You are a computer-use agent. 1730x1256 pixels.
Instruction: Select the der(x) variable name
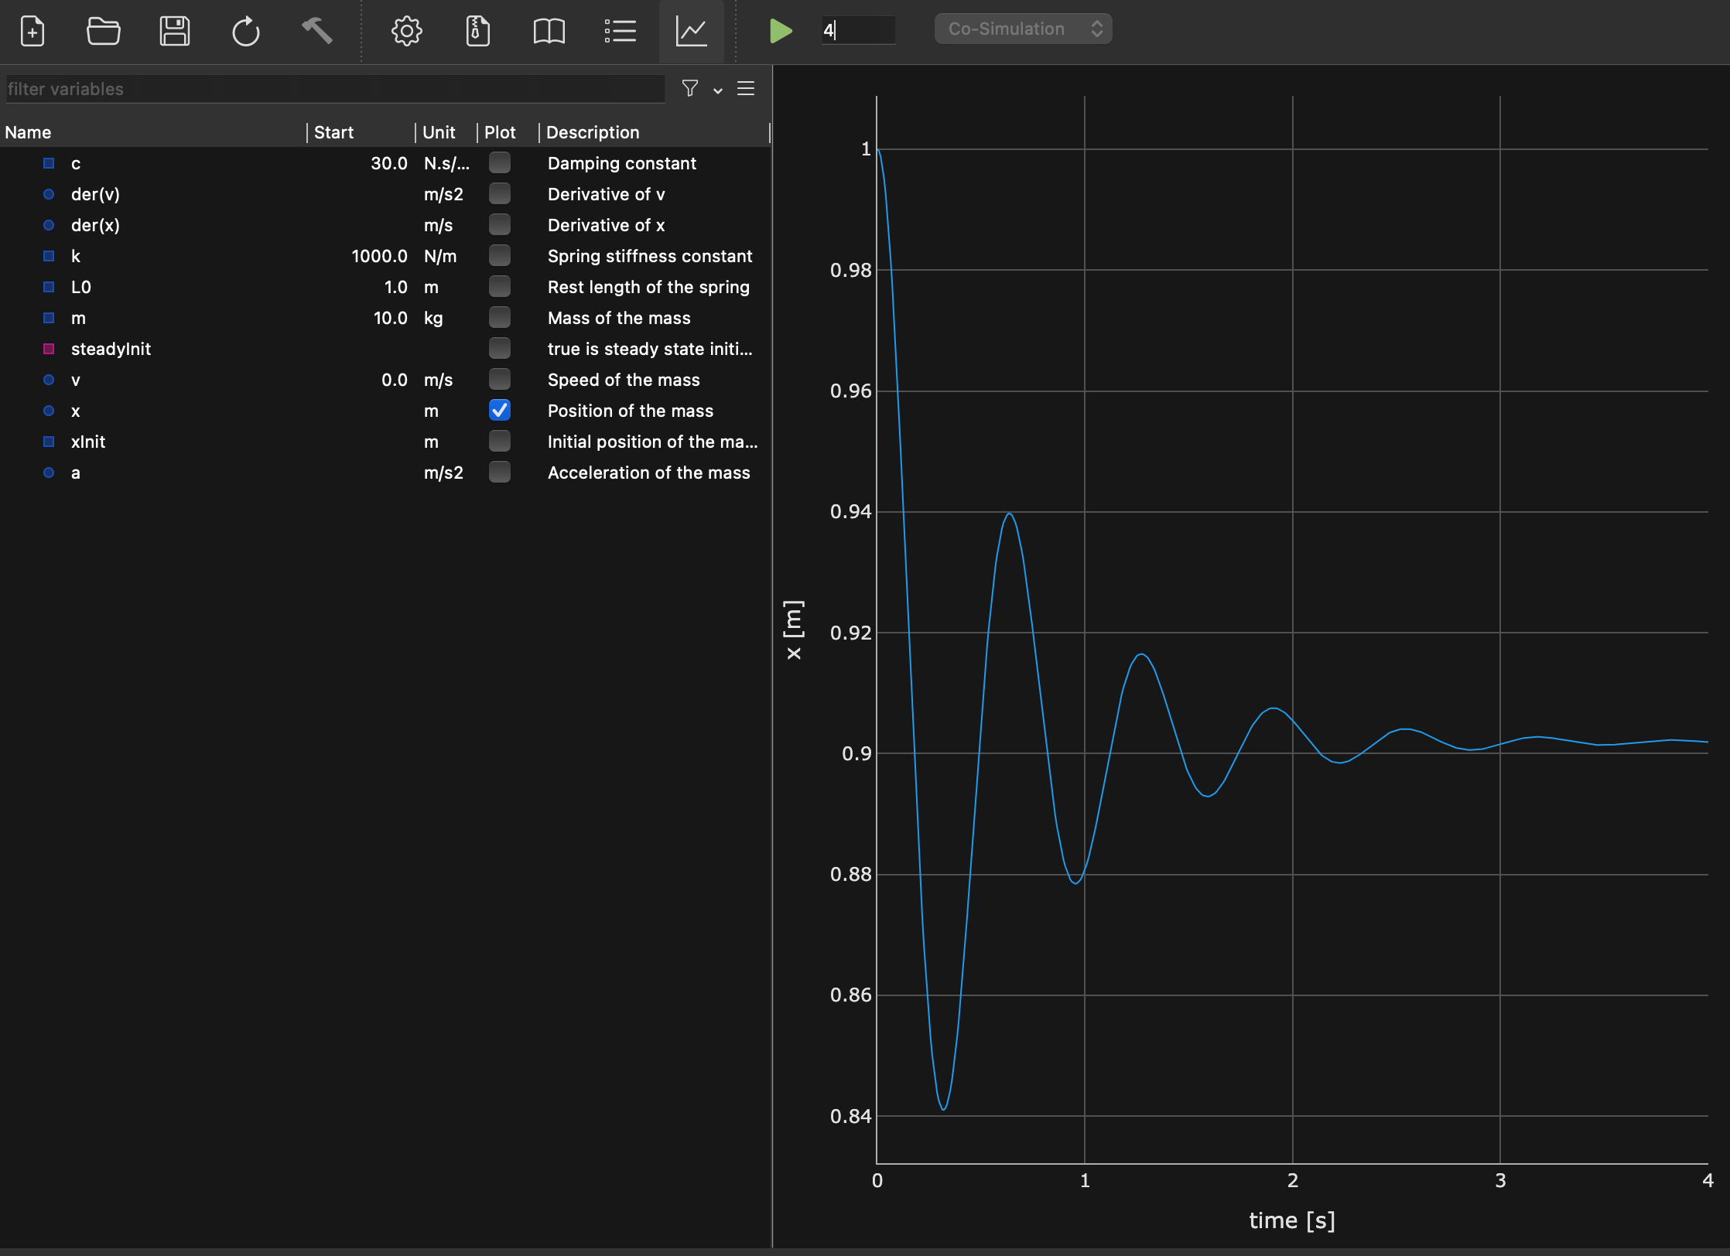coord(95,225)
